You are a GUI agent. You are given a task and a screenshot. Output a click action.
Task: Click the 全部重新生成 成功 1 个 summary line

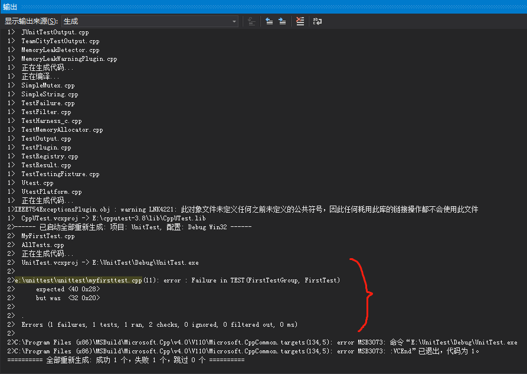[x=126, y=360]
